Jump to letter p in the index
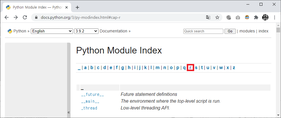The image size is (281, 118). tap(178, 68)
